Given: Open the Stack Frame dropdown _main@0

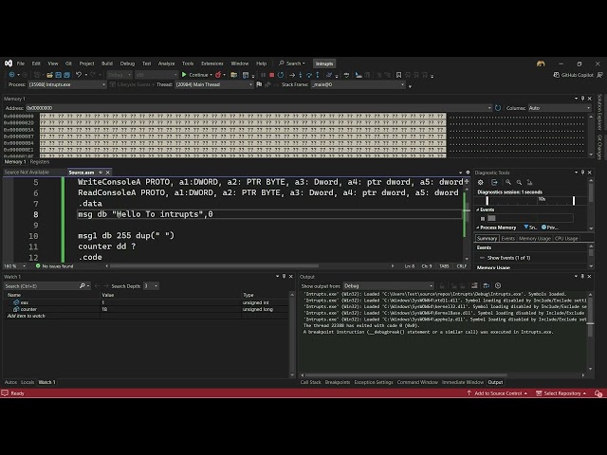Looking at the screenshot, I should click(x=359, y=84).
